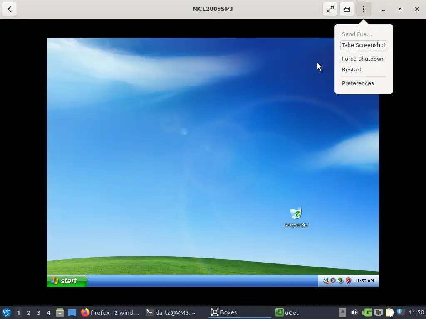Click the host panel clock 11:50

click(416, 312)
